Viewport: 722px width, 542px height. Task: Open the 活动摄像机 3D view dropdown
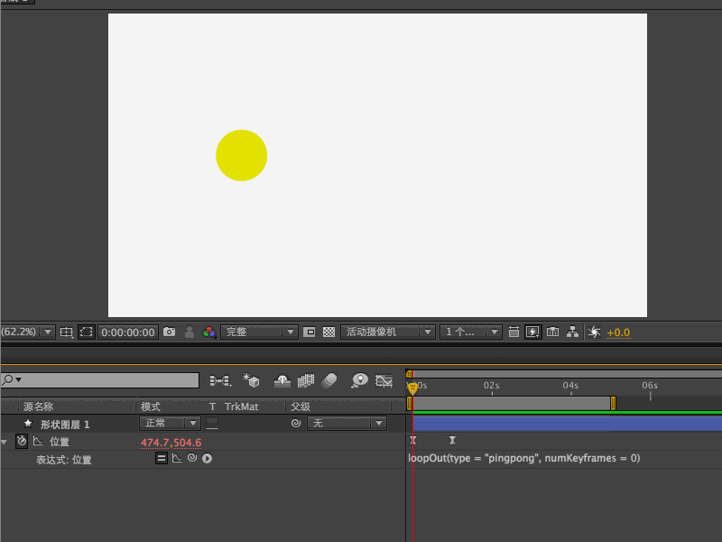coord(388,332)
